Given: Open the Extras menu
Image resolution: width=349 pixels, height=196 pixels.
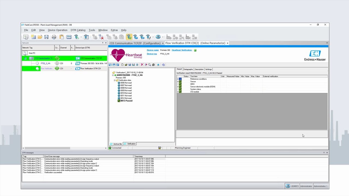Looking at the screenshot, I should 114,30.
